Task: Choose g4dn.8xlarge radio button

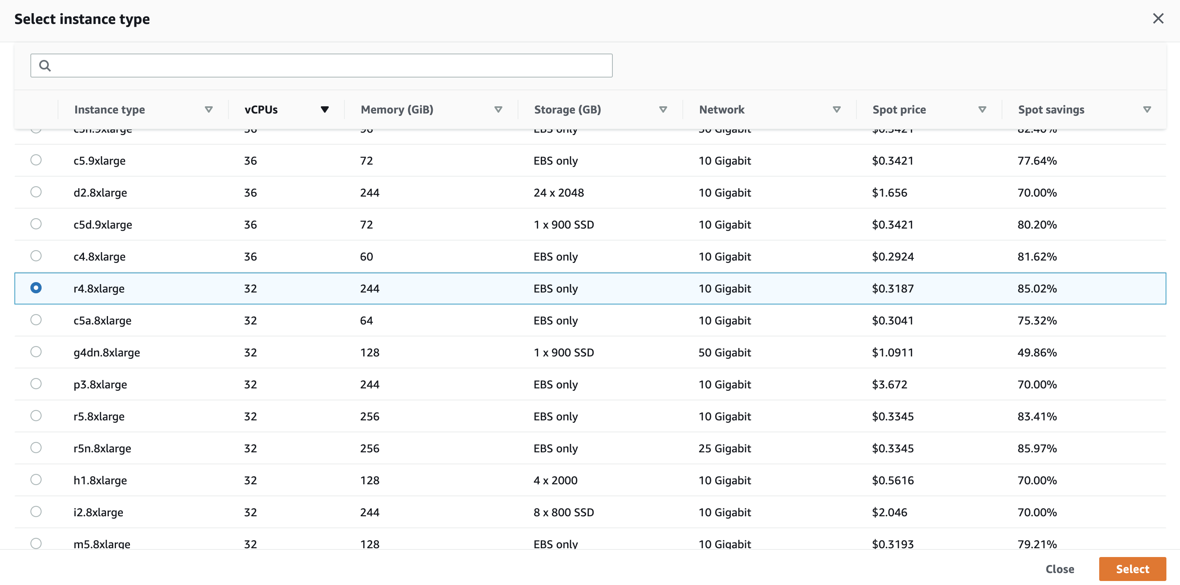Action: (36, 352)
